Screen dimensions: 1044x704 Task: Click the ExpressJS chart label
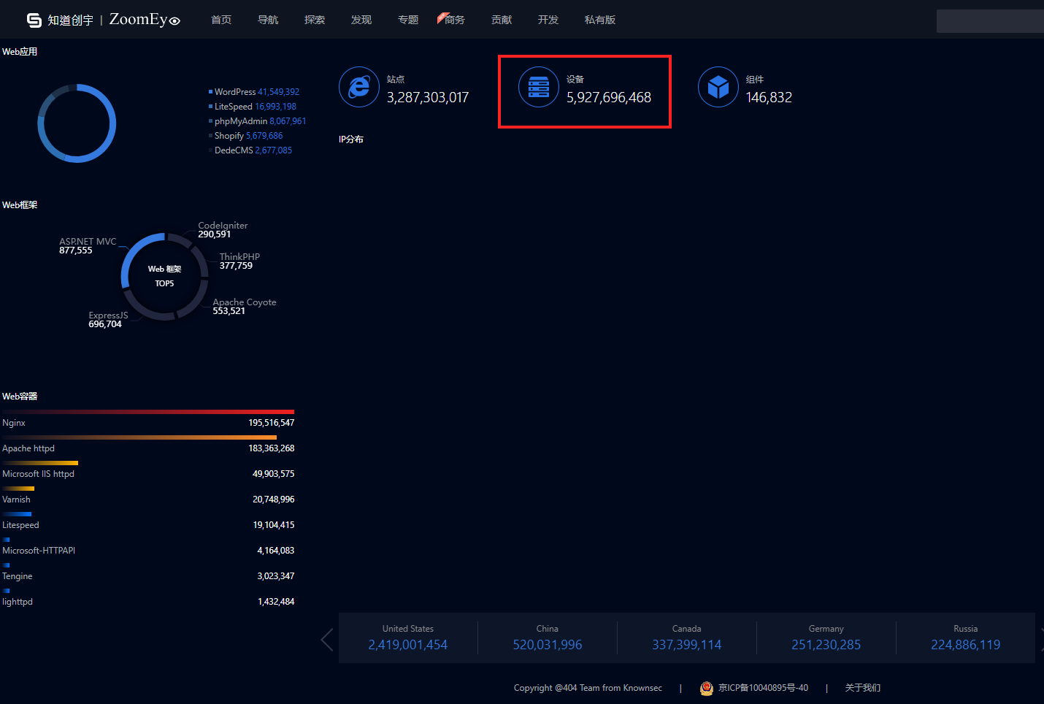coord(108,315)
